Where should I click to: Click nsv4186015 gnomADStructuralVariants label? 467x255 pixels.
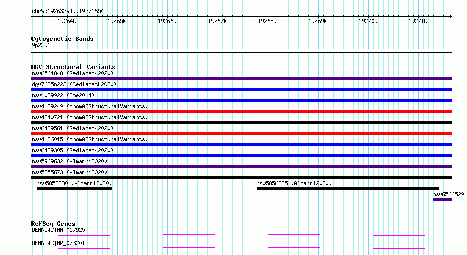(x=90, y=139)
